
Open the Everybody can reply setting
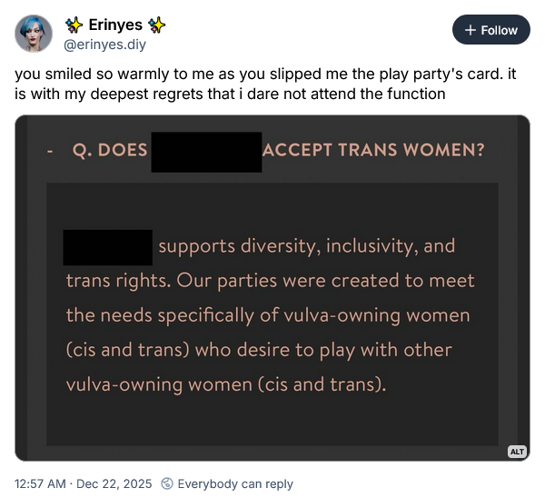click(234, 483)
